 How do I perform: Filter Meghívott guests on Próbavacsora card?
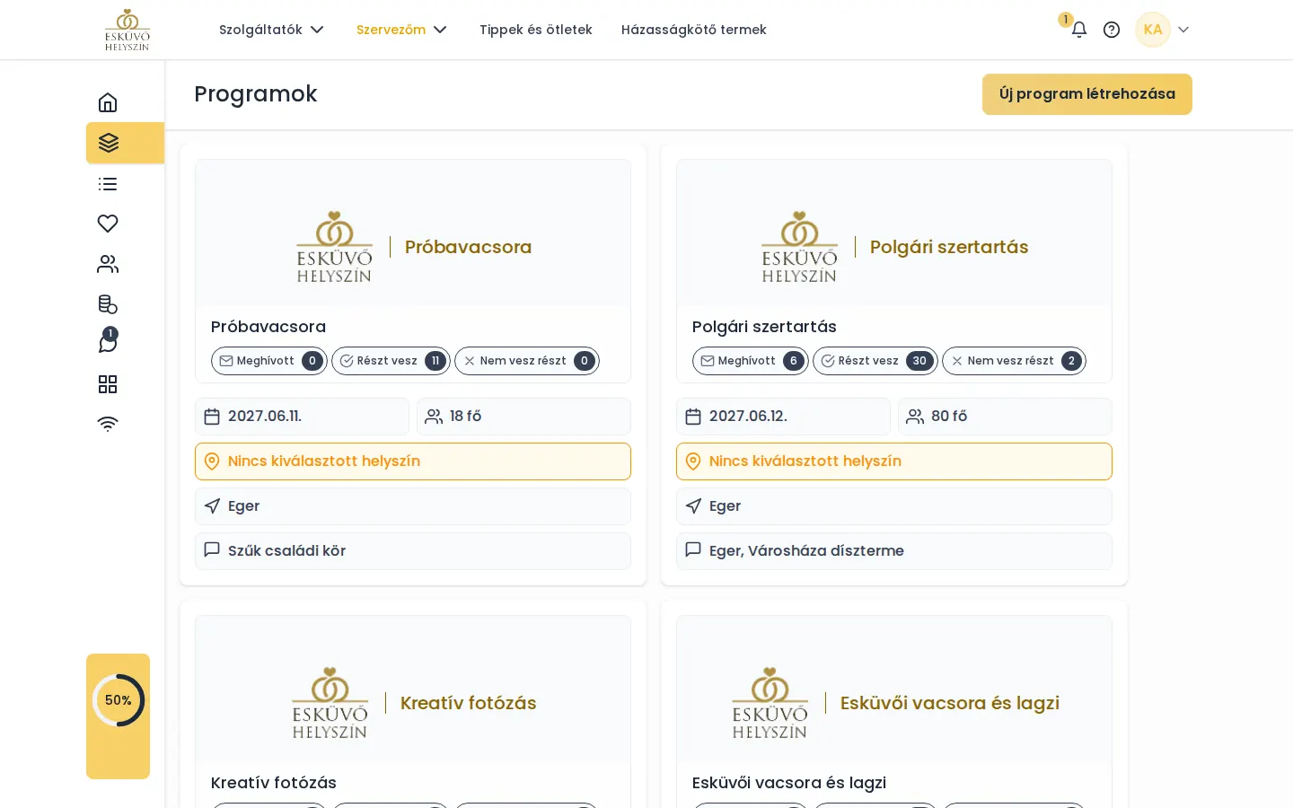pyautogui.click(x=269, y=361)
